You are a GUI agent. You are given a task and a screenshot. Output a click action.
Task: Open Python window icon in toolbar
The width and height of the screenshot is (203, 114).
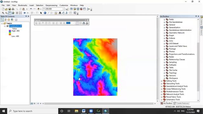[84, 9]
